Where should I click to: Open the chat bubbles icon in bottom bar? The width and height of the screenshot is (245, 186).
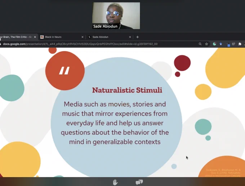tap(139, 182)
